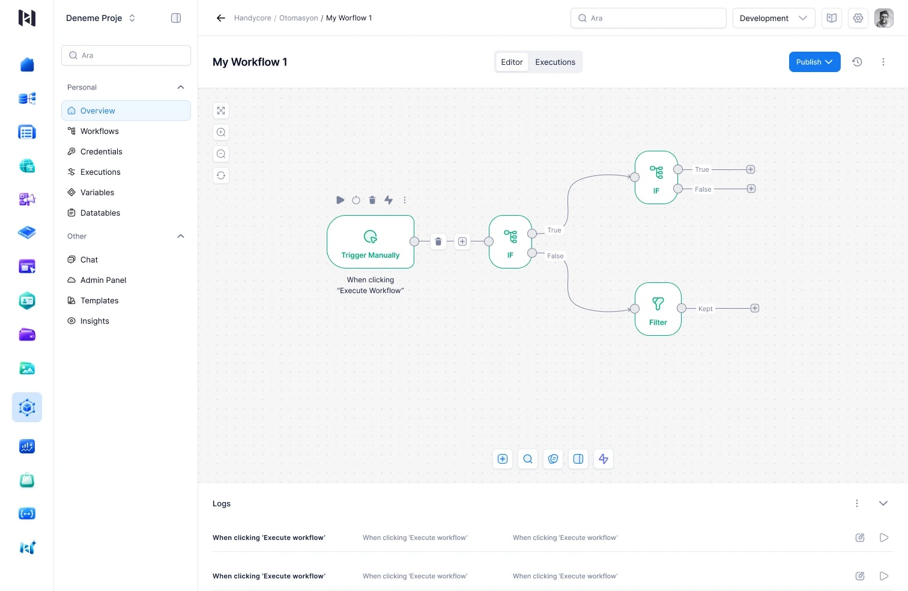
Task: Click the top Ara search field
Action: click(648, 18)
